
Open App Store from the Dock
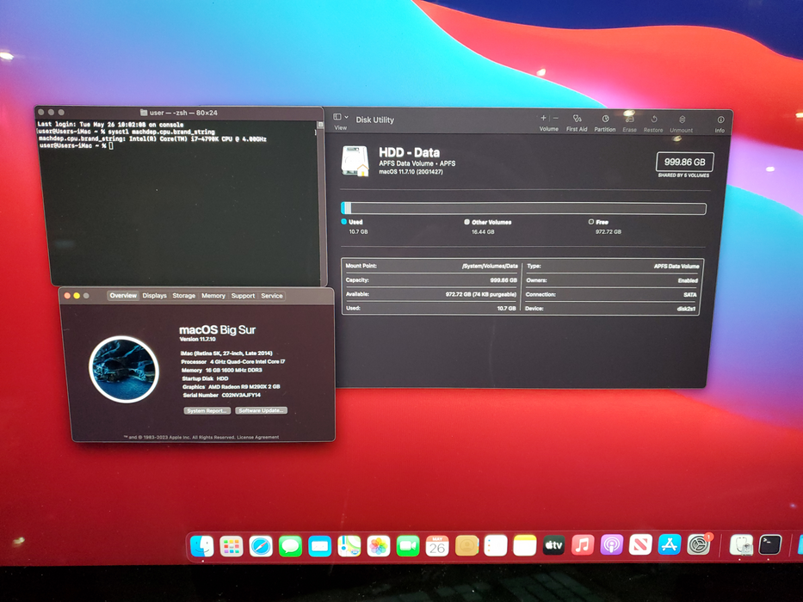click(670, 544)
